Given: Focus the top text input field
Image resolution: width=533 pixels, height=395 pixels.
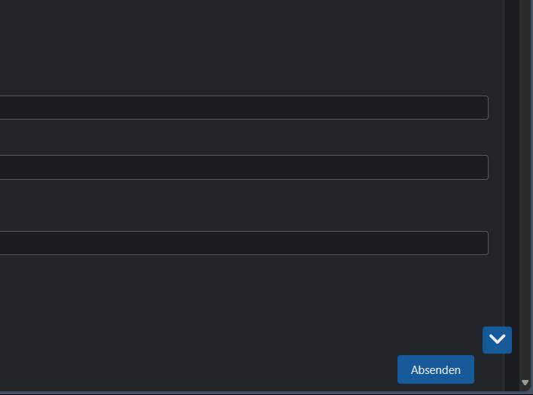Looking at the screenshot, I should coord(241,108).
